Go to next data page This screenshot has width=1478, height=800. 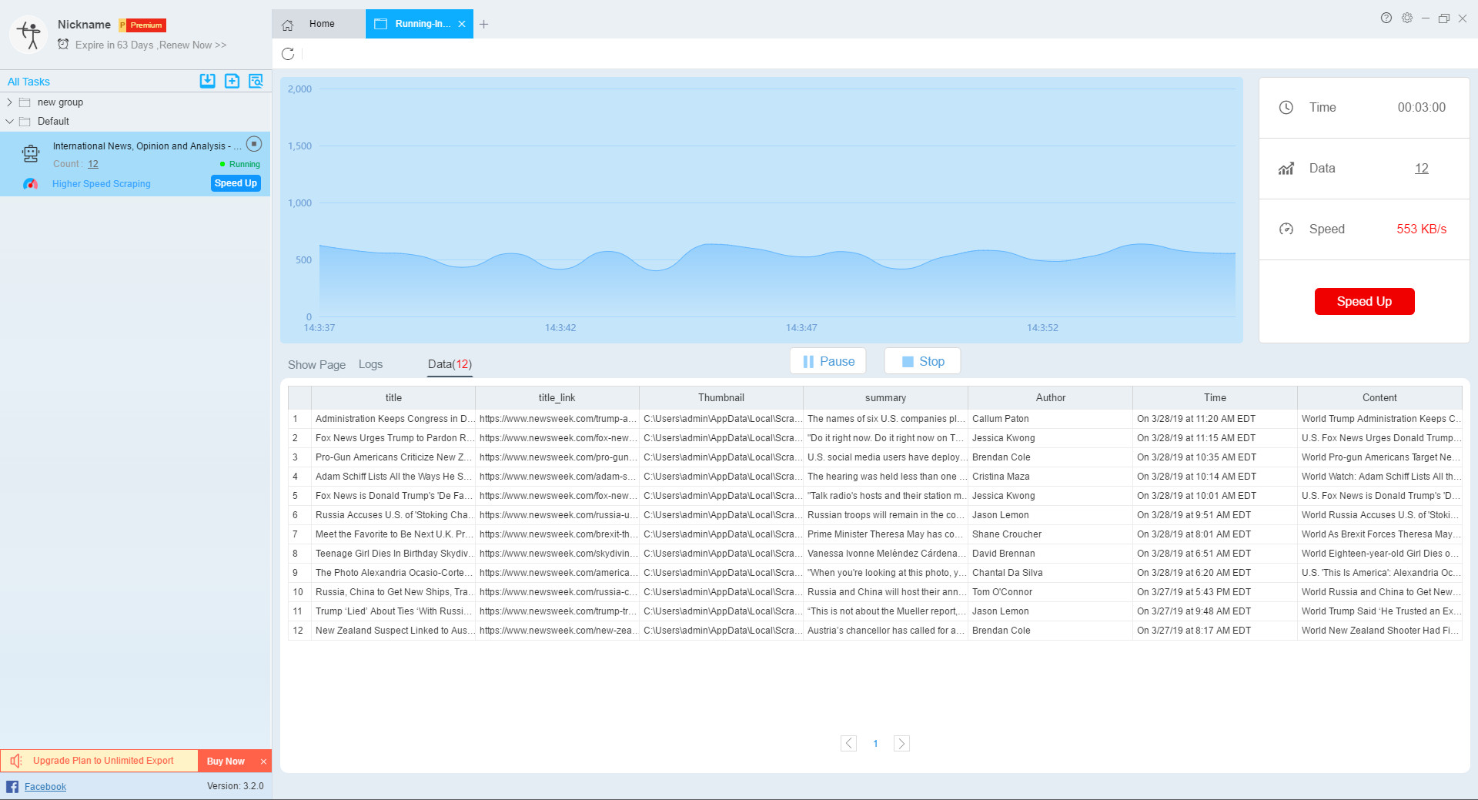click(x=901, y=744)
